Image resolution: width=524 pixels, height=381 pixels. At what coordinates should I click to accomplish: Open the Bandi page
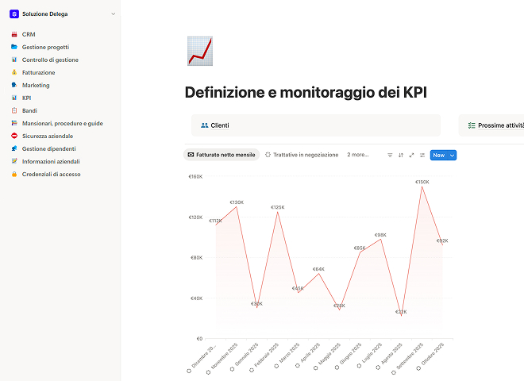click(29, 110)
